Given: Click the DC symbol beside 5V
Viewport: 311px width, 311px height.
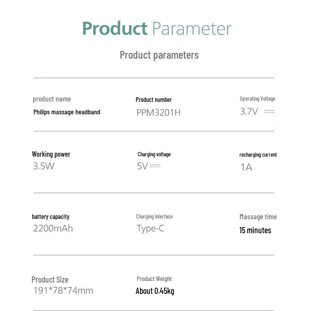Looking at the screenshot, I should (155, 166).
